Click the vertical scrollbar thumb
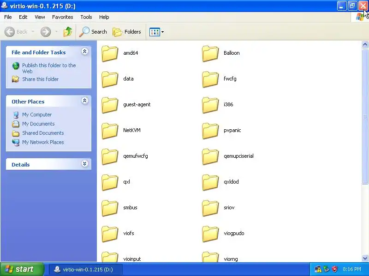This screenshot has width=369, height=276. (x=365, y=116)
